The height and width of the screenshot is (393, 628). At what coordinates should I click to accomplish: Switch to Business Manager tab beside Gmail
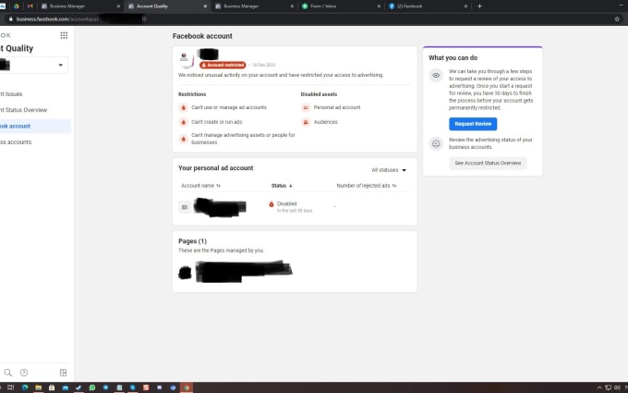click(x=81, y=6)
